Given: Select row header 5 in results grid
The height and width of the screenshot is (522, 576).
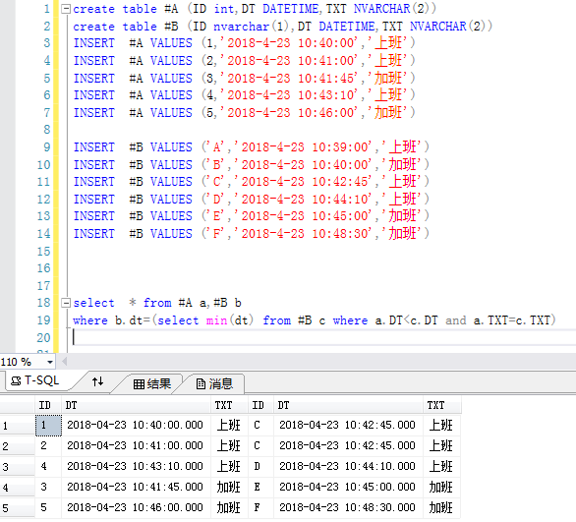Looking at the screenshot, I should [x=18, y=507].
